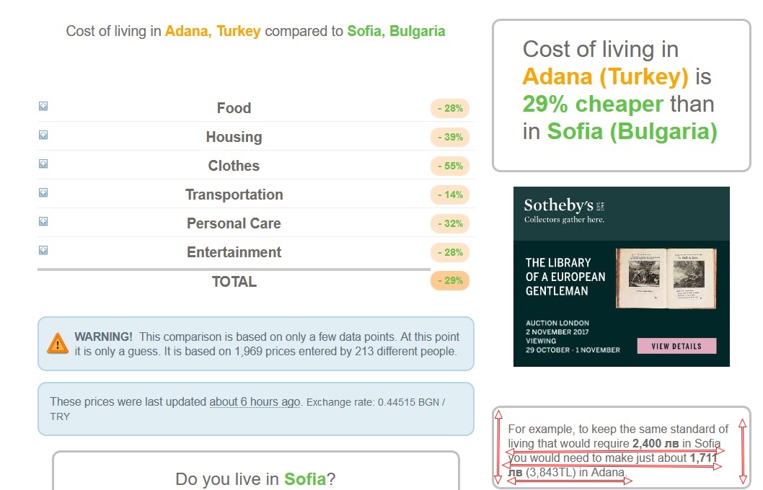Click 'about 6 hours ago' timestamp

tap(255, 402)
